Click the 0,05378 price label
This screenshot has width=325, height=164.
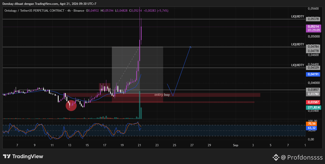pyautogui.click(x=313, y=19)
